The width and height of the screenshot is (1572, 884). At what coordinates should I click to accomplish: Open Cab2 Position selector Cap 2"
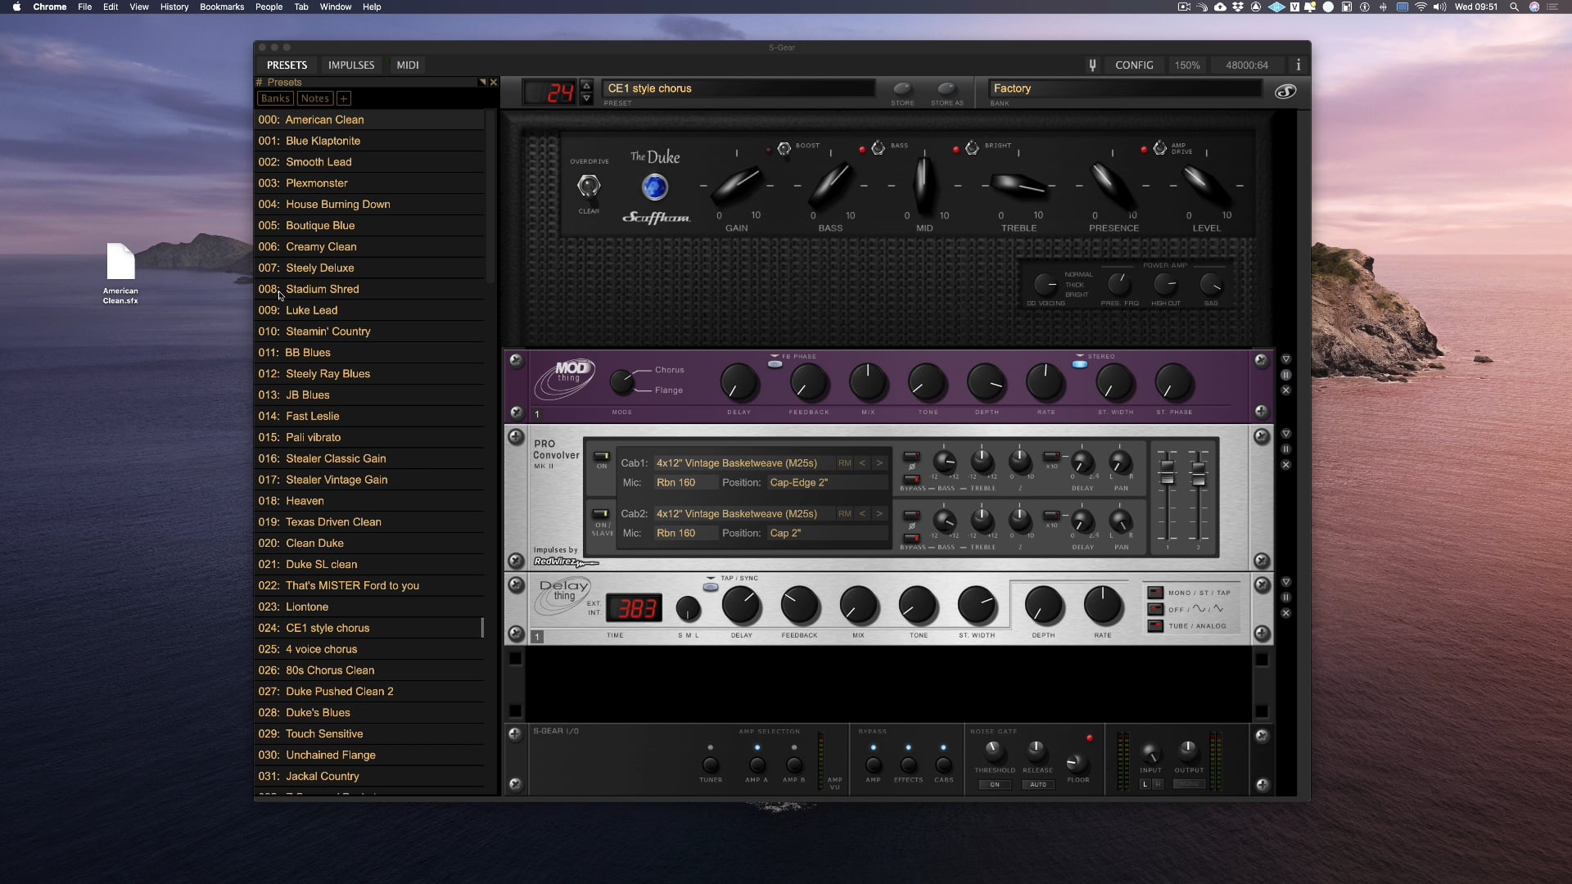tap(827, 534)
